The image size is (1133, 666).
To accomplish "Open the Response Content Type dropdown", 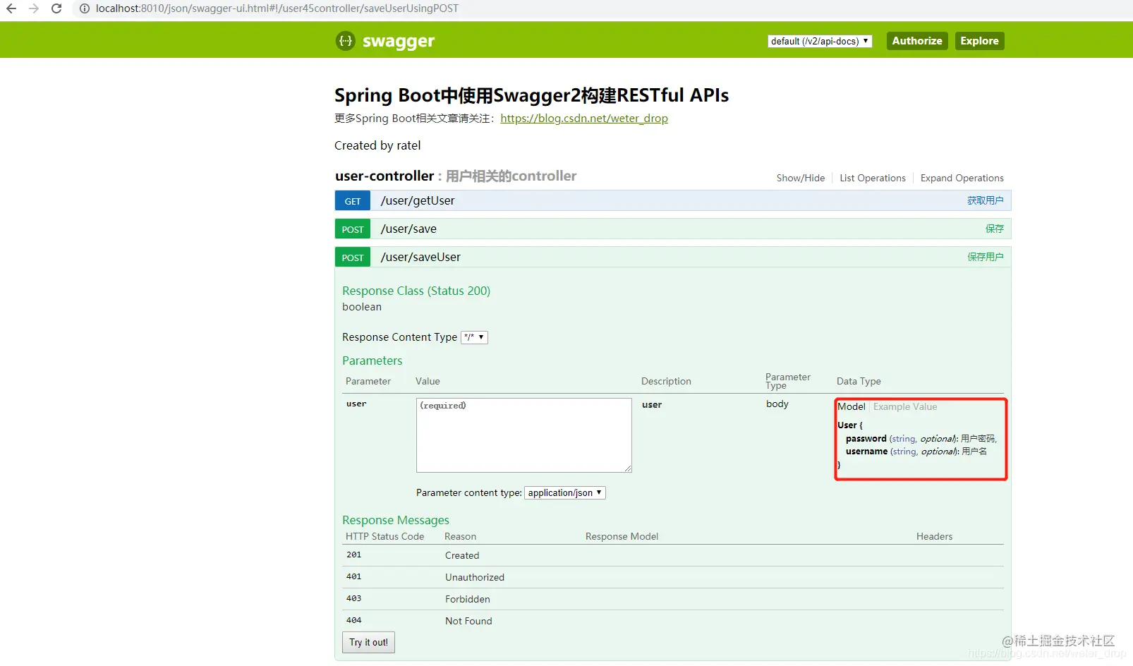I will pyautogui.click(x=474, y=337).
